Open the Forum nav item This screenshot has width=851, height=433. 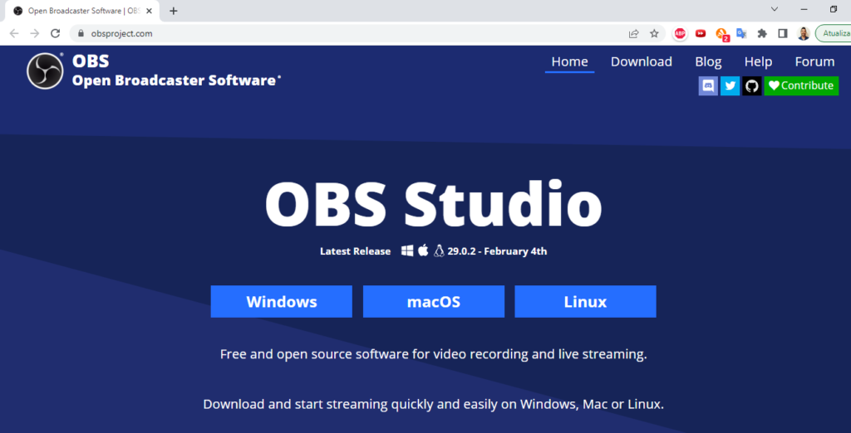coord(814,61)
